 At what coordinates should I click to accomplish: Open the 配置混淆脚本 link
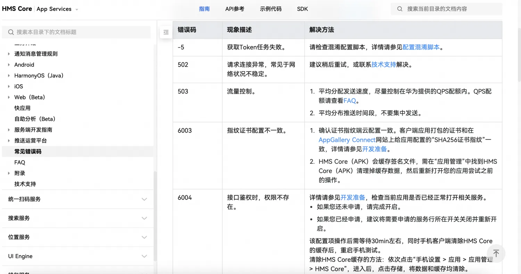pyautogui.click(x=421, y=47)
